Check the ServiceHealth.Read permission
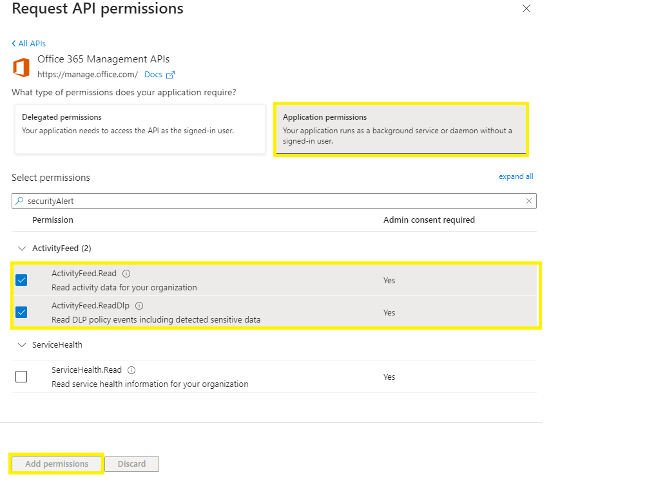This screenshot has width=656, height=488. [21, 376]
